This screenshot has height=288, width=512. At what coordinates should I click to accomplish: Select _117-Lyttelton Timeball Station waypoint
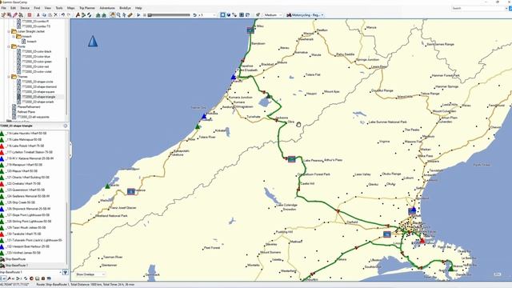tap(30, 152)
